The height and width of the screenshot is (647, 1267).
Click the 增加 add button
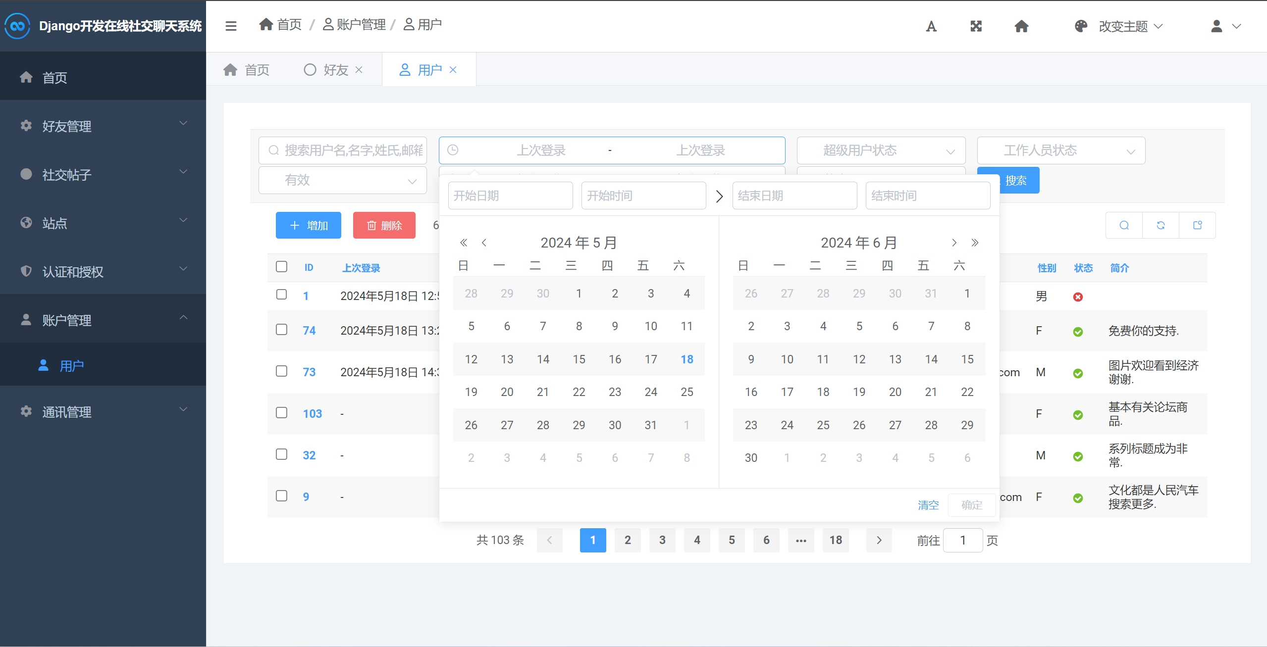pyautogui.click(x=309, y=225)
